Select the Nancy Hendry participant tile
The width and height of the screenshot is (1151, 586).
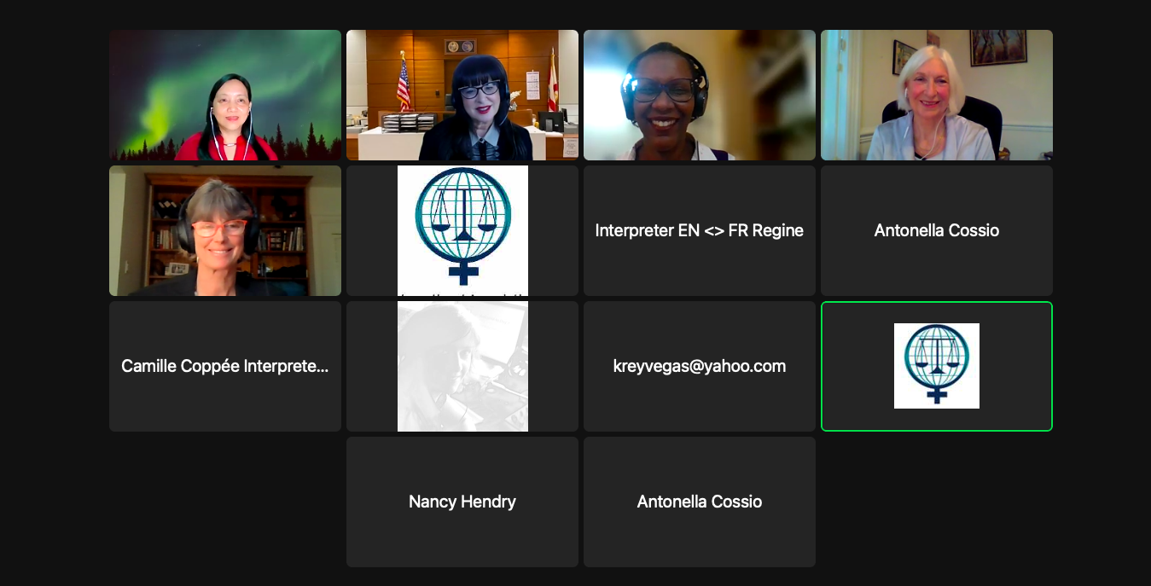click(x=462, y=502)
